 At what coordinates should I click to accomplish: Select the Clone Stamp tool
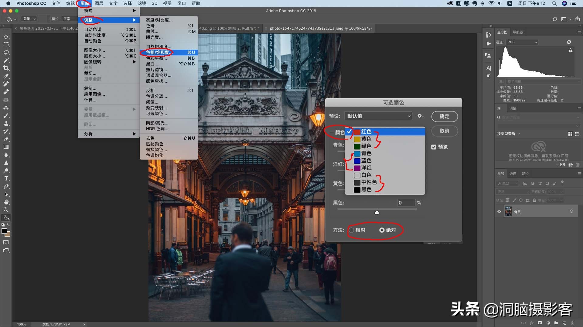6,123
